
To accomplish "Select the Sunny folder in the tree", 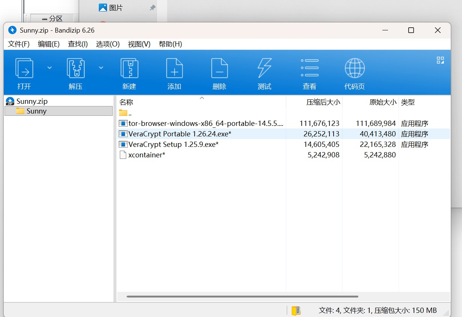I will pos(36,111).
